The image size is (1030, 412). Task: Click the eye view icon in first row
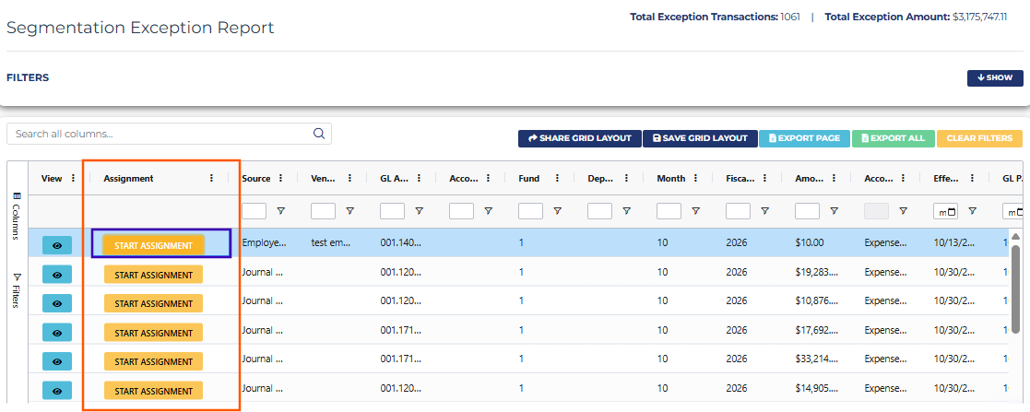57,245
